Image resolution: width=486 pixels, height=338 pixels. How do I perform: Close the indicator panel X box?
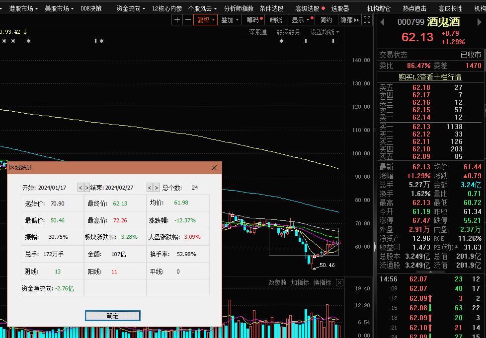340,282
